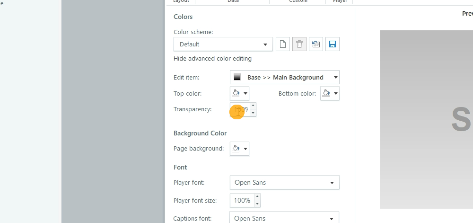Save the color scheme
Viewport: 473px width, 223px height.
tap(333, 45)
